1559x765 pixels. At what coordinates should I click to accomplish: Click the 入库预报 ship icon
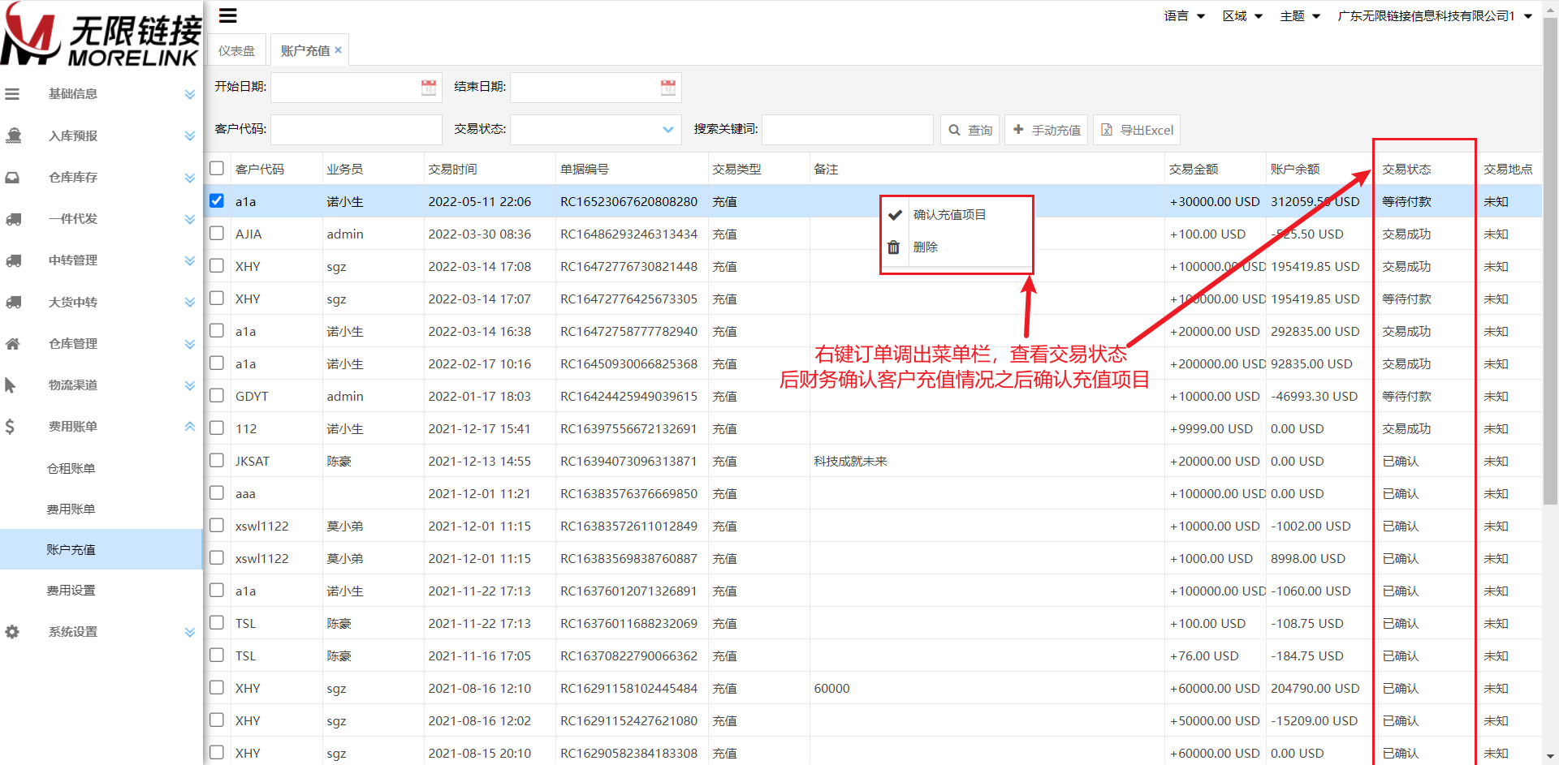[x=13, y=135]
